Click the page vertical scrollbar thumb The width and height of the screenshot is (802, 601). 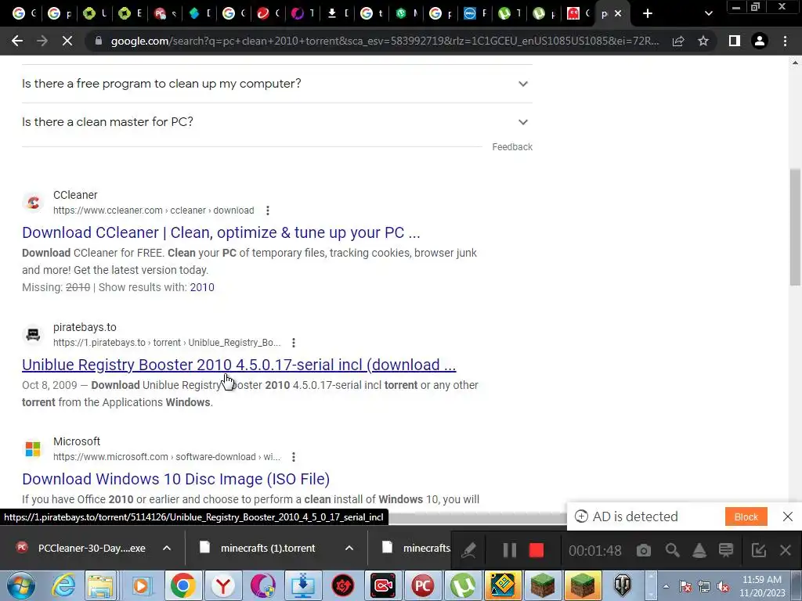(x=795, y=228)
